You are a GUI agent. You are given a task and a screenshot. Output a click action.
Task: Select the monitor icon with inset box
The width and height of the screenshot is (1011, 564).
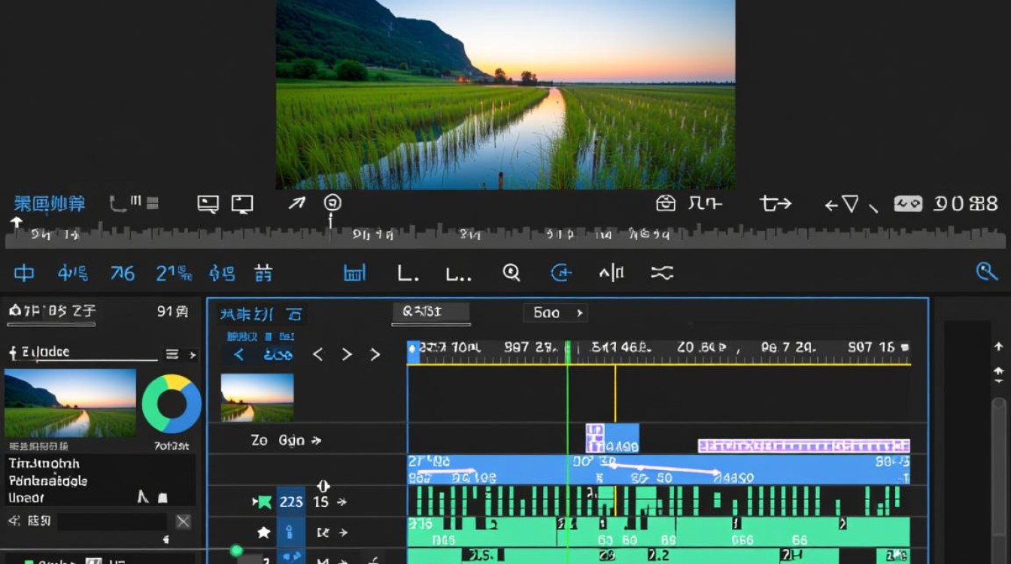coord(208,204)
